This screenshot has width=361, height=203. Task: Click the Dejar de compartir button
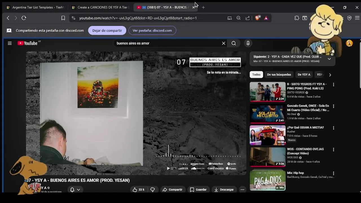(x=107, y=30)
